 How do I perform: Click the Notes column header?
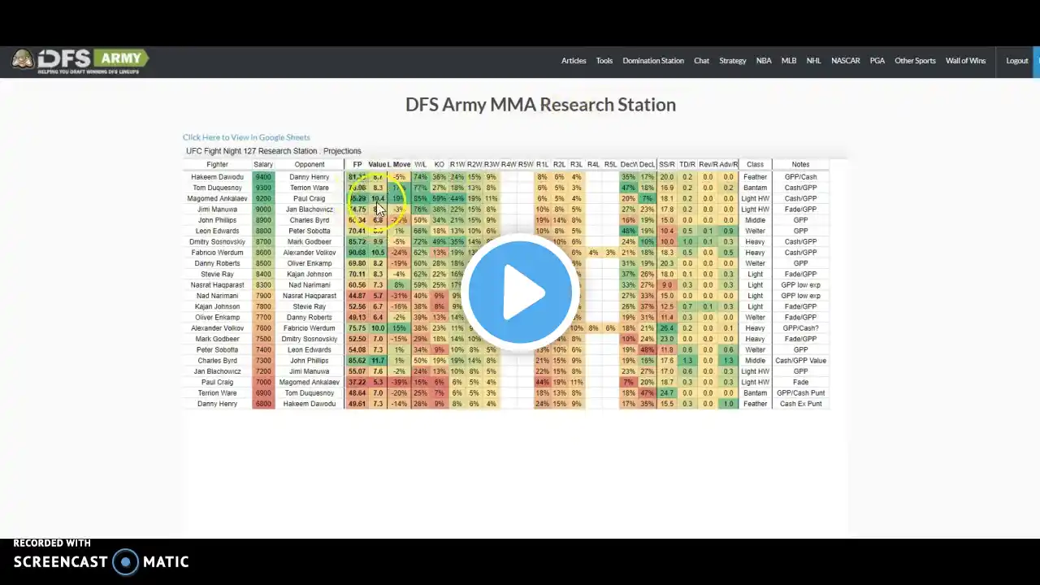[x=800, y=165]
